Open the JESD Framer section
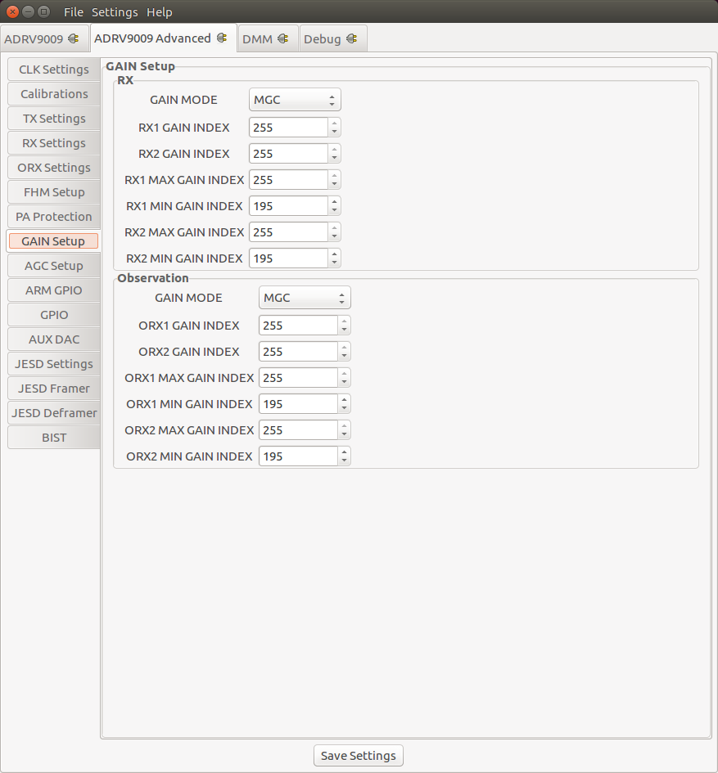The height and width of the screenshot is (773, 718). (53, 388)
